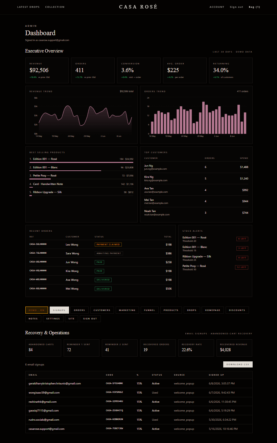This screenshot has width=277, height=443.
Task: Open the Bag (1) link
Action: [254, 7]
